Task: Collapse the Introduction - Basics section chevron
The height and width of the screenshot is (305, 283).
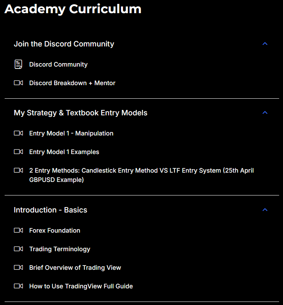Action: pos(265,210)
